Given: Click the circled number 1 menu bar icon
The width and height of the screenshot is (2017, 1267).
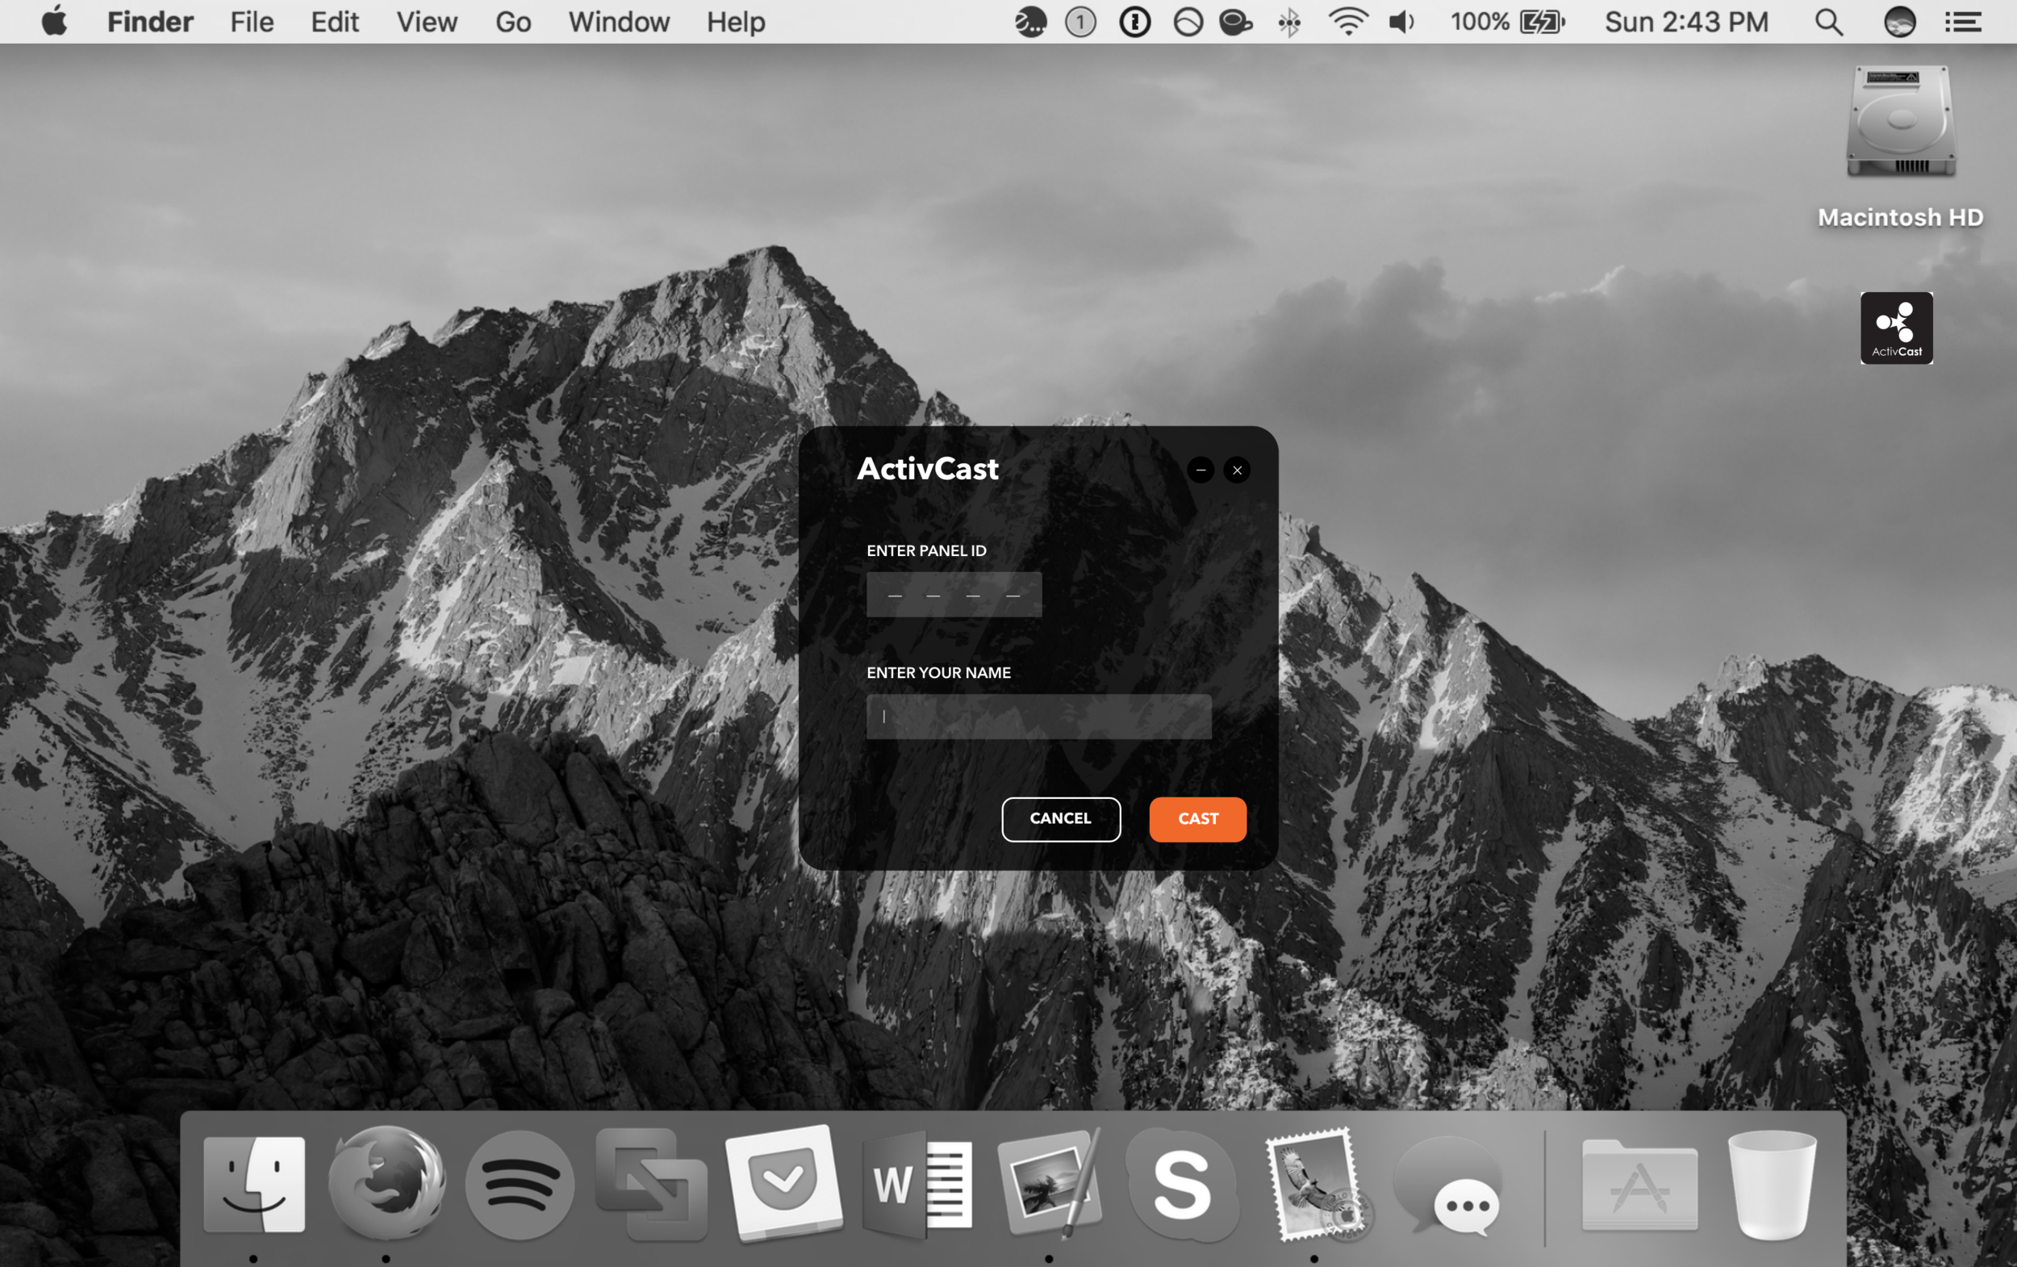Looking at the screenshot, I should [x=1079, y=22].
